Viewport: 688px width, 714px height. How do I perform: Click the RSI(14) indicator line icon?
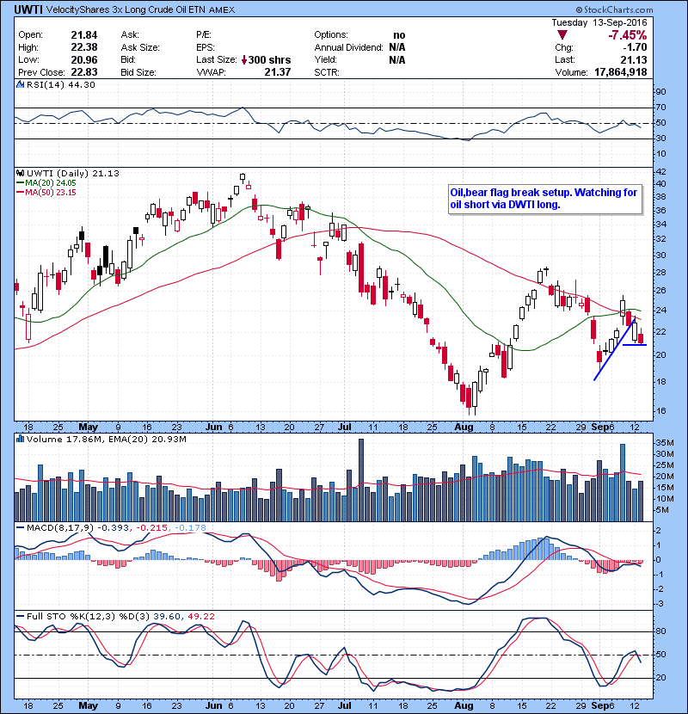(20, 84)
